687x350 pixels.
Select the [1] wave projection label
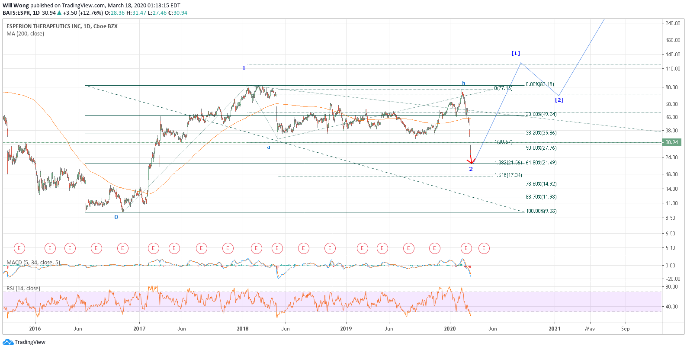click(516, 53)
